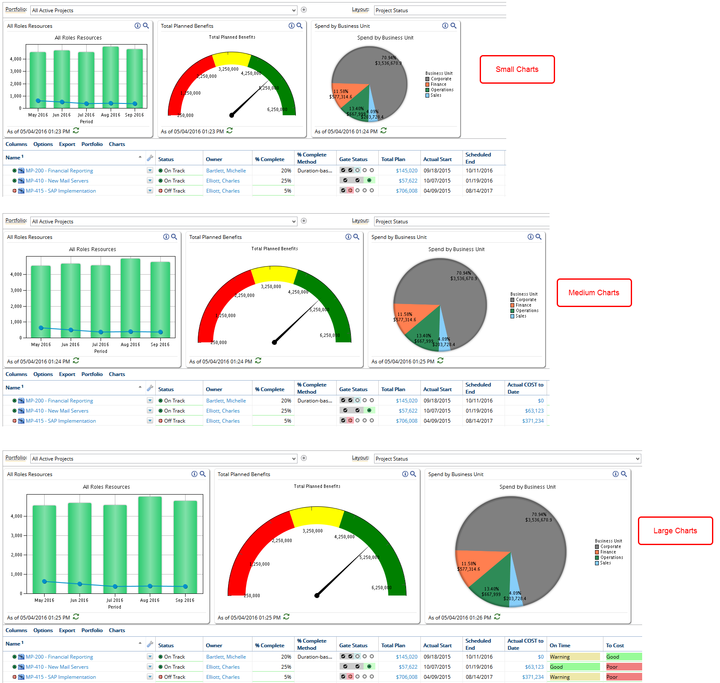The width and height of the screenshot is (720, 683).
Task: Click Project Status layout field in Small Charts view
Action: coord(440,10)
